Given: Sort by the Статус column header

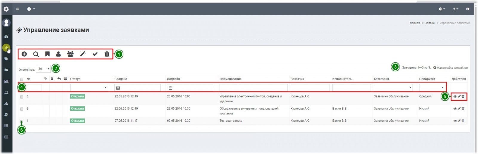Looking at the screenshot, I should [x=75, y=79].
